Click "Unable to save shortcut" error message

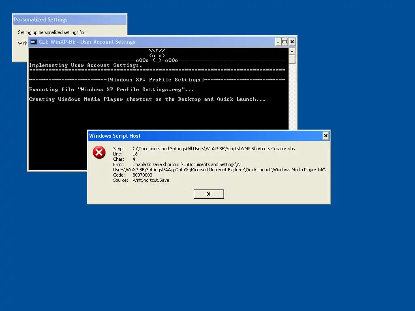pyautogui.click(x=187, y=164)
